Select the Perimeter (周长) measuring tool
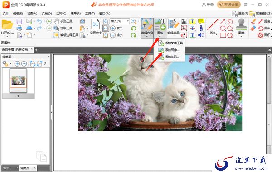This screenshot has height=172, width=272. pyautogui.click(x=264, y=28)
